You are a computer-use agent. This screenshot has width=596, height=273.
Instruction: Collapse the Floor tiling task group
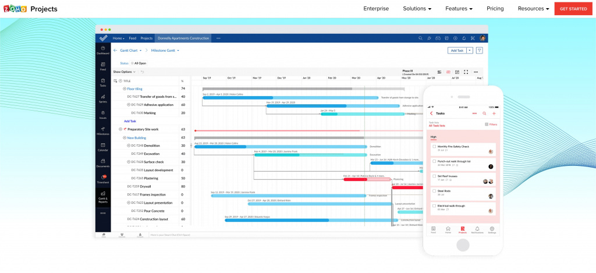pos(125,89)
